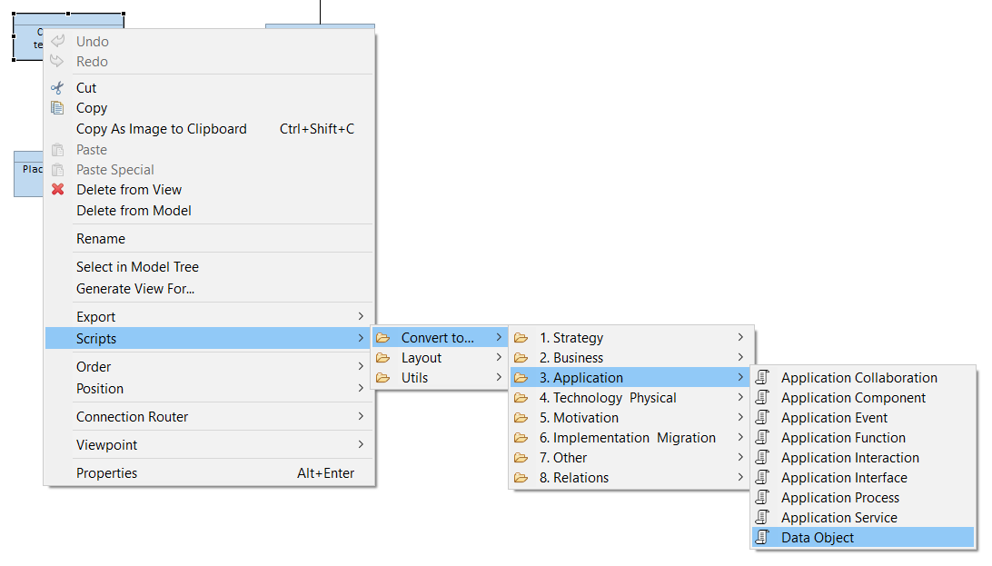Select Delete from Model
Image resolution: width=992 pixels, height=566 pixels.
tap(210, 211)
